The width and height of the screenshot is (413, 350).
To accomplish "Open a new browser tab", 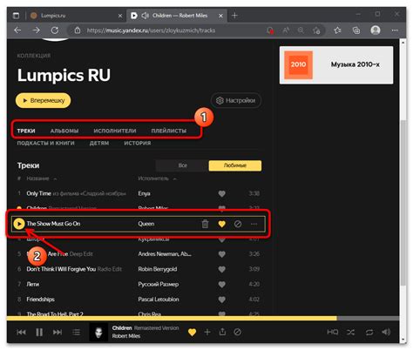I will coord(234,16).
